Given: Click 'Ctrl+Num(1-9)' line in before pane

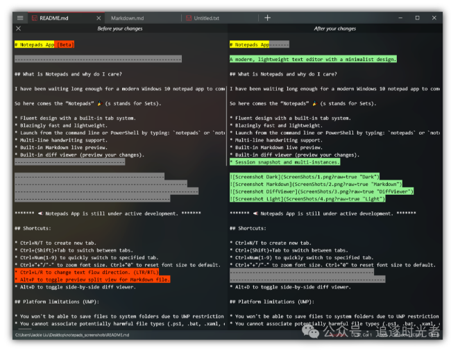Looking at the screenshot, I should (87, 257).
